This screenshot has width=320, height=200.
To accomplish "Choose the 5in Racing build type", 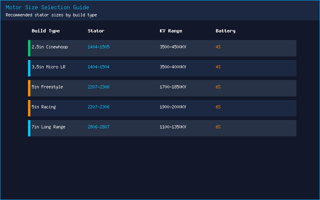I will click(x=44, y=107).
